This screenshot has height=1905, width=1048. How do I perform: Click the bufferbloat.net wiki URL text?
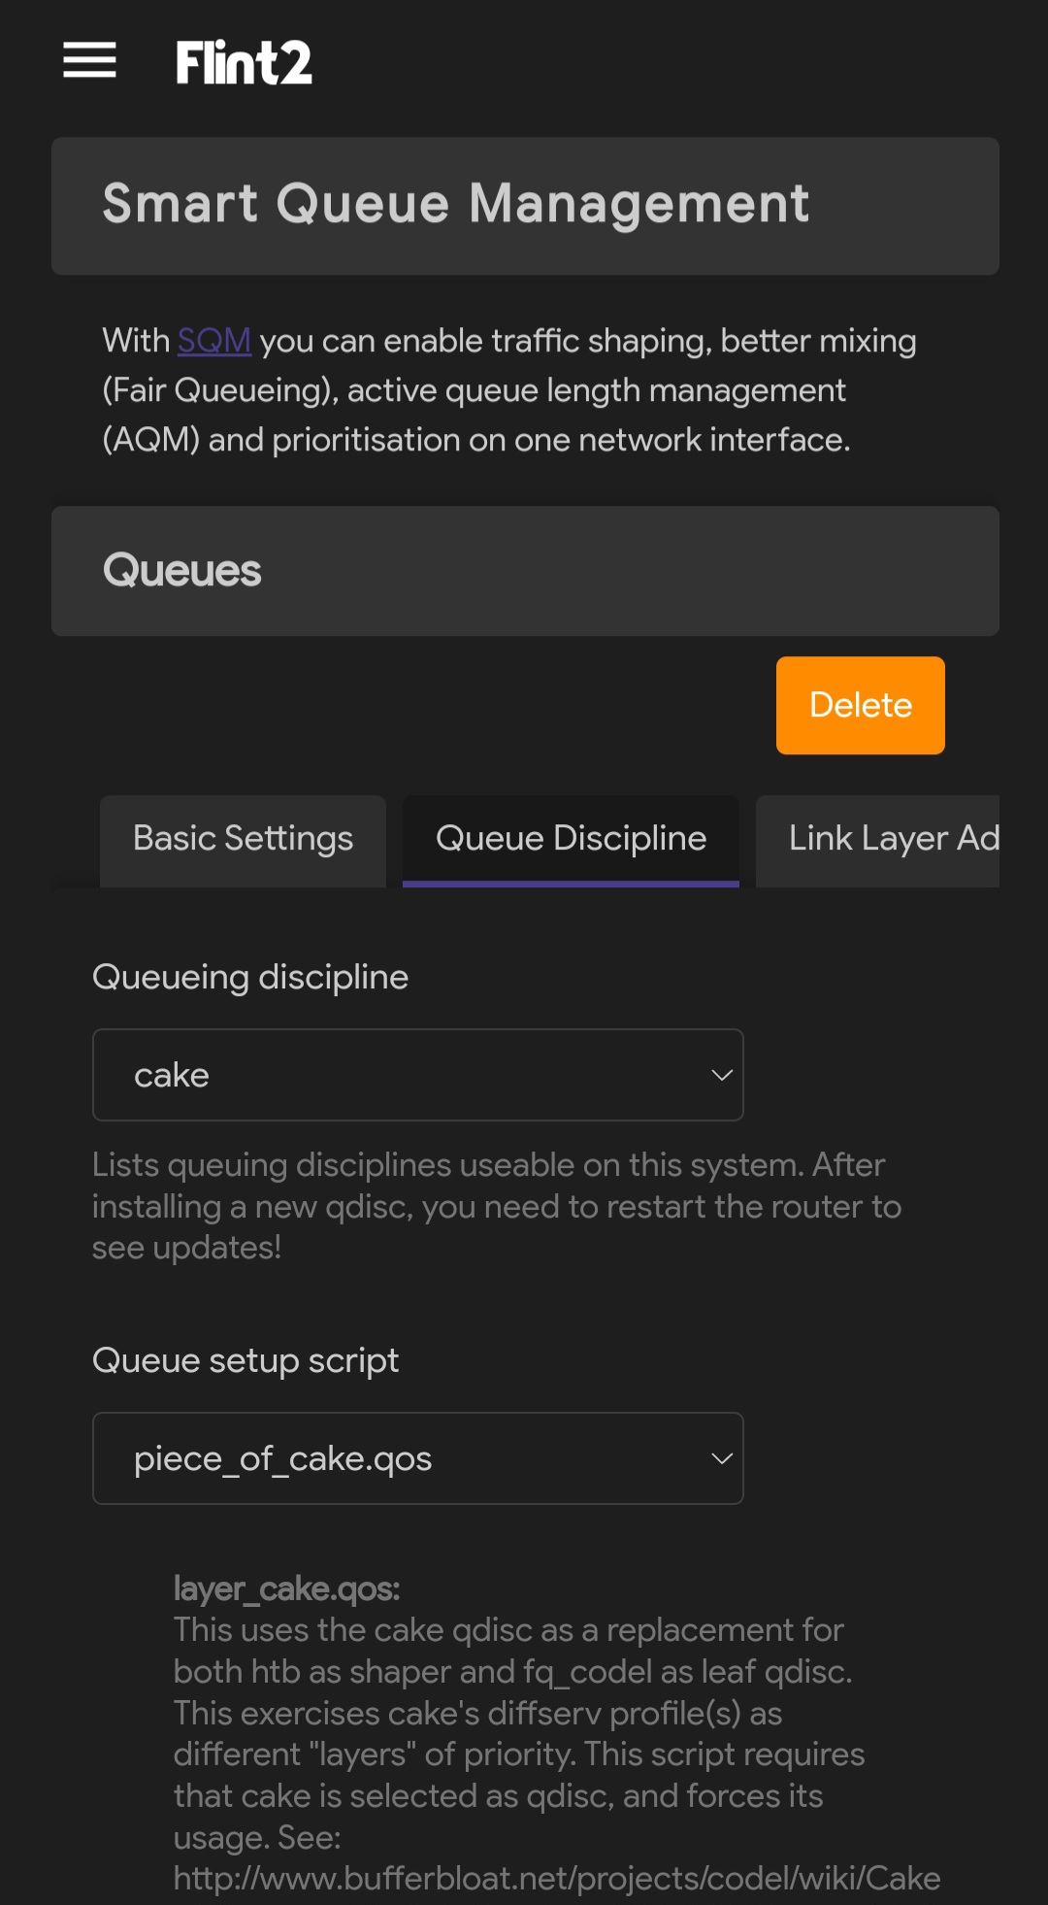[557, 1879]
